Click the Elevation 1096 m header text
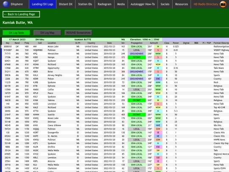This screenshot has width=229, height=172. (145, 39)
